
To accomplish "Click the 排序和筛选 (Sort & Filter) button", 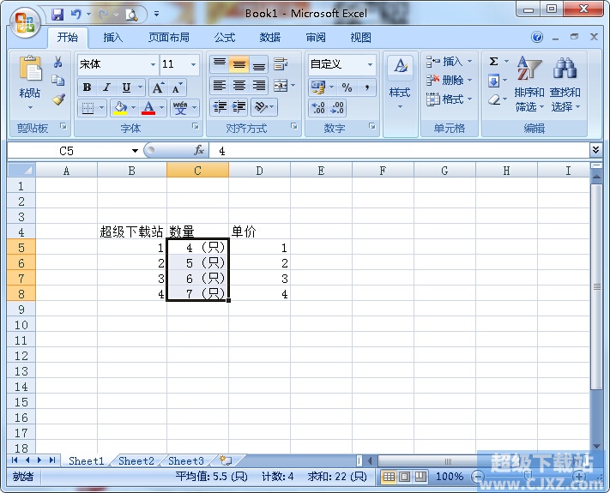I will [529, 86].
